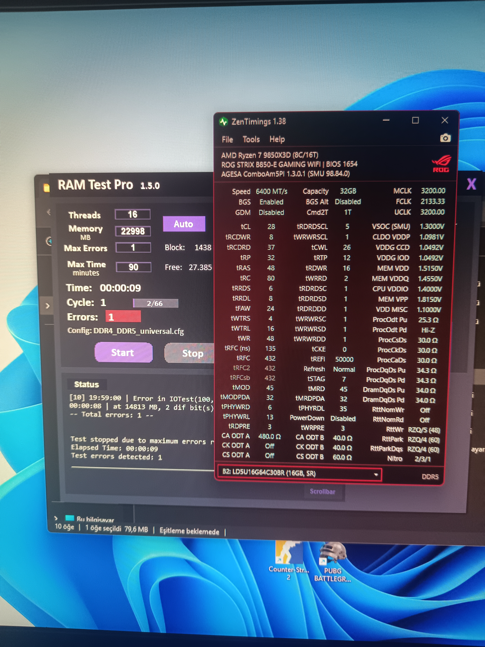The image size is (485, 647).
Task: Click the Cmd2T value 1T
Action: (x=348, y=212)
